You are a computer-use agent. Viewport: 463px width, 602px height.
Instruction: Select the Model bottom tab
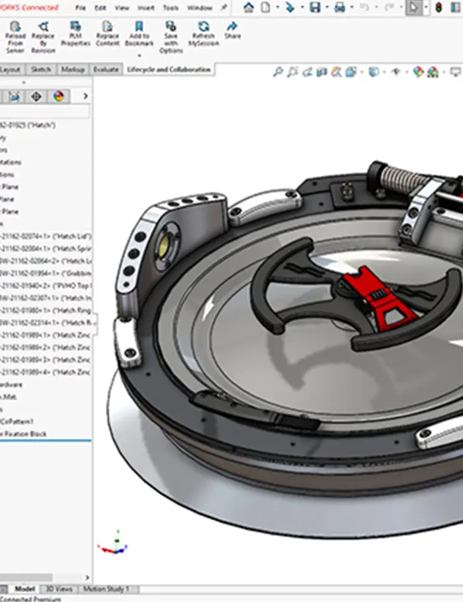pos(24,589)
